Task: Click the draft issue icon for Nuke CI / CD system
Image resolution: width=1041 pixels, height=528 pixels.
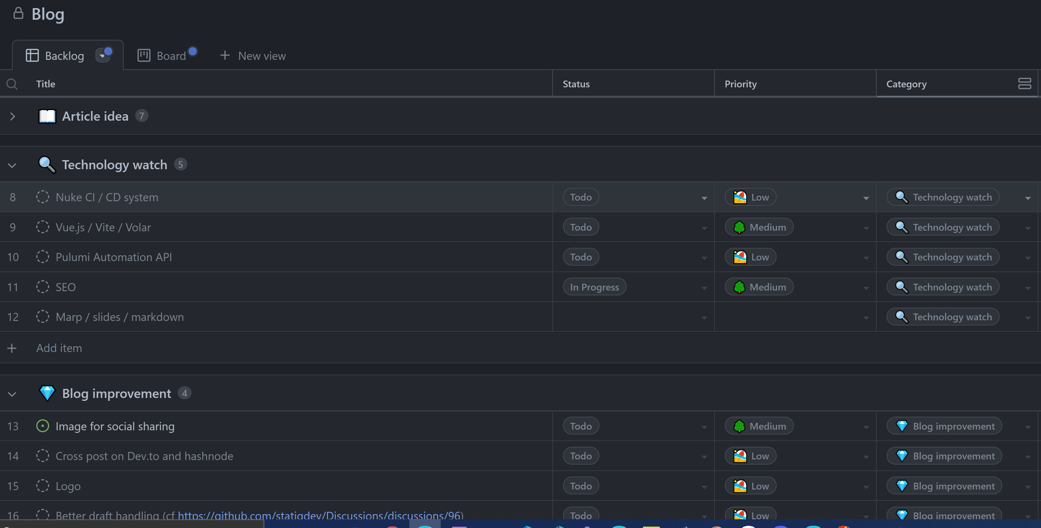Action: click(43, 197)
